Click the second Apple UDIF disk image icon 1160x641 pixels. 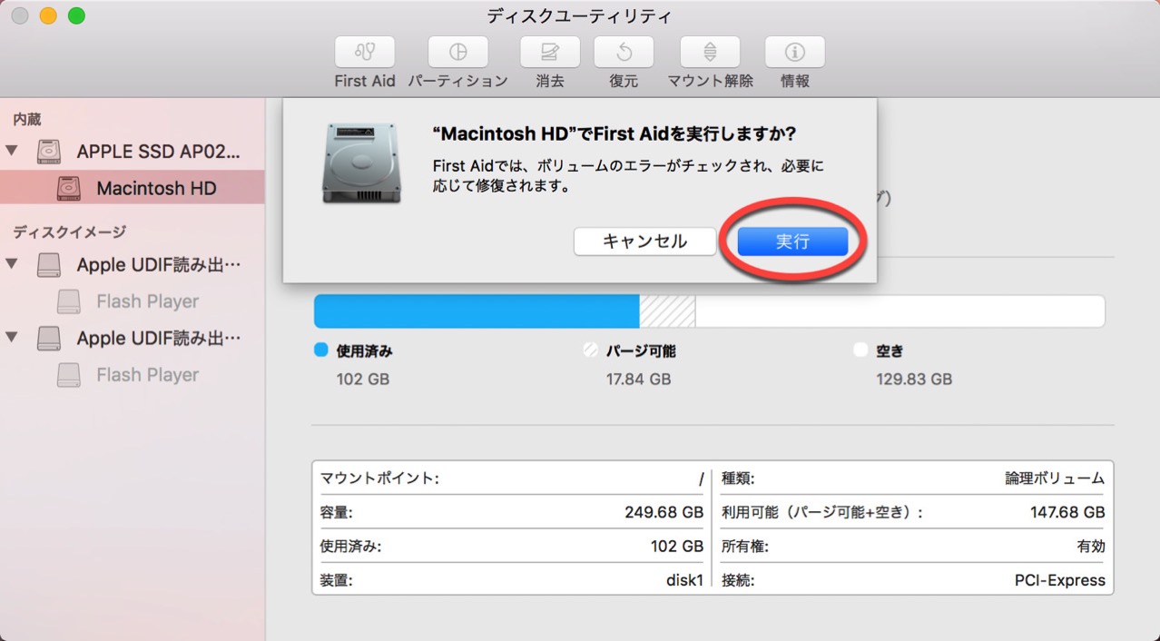(x=50, y=339)
